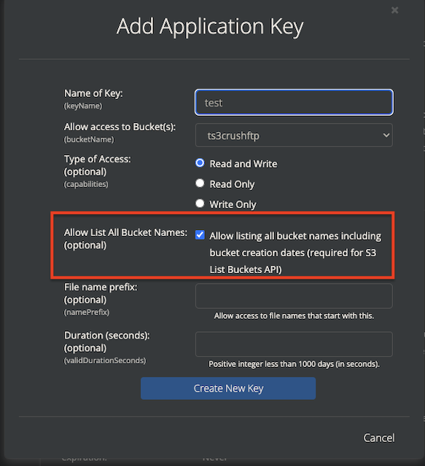The width and height of the screenshot is (425, 466).
Task: Click the File name prefix label
Action: coord(101,287)
